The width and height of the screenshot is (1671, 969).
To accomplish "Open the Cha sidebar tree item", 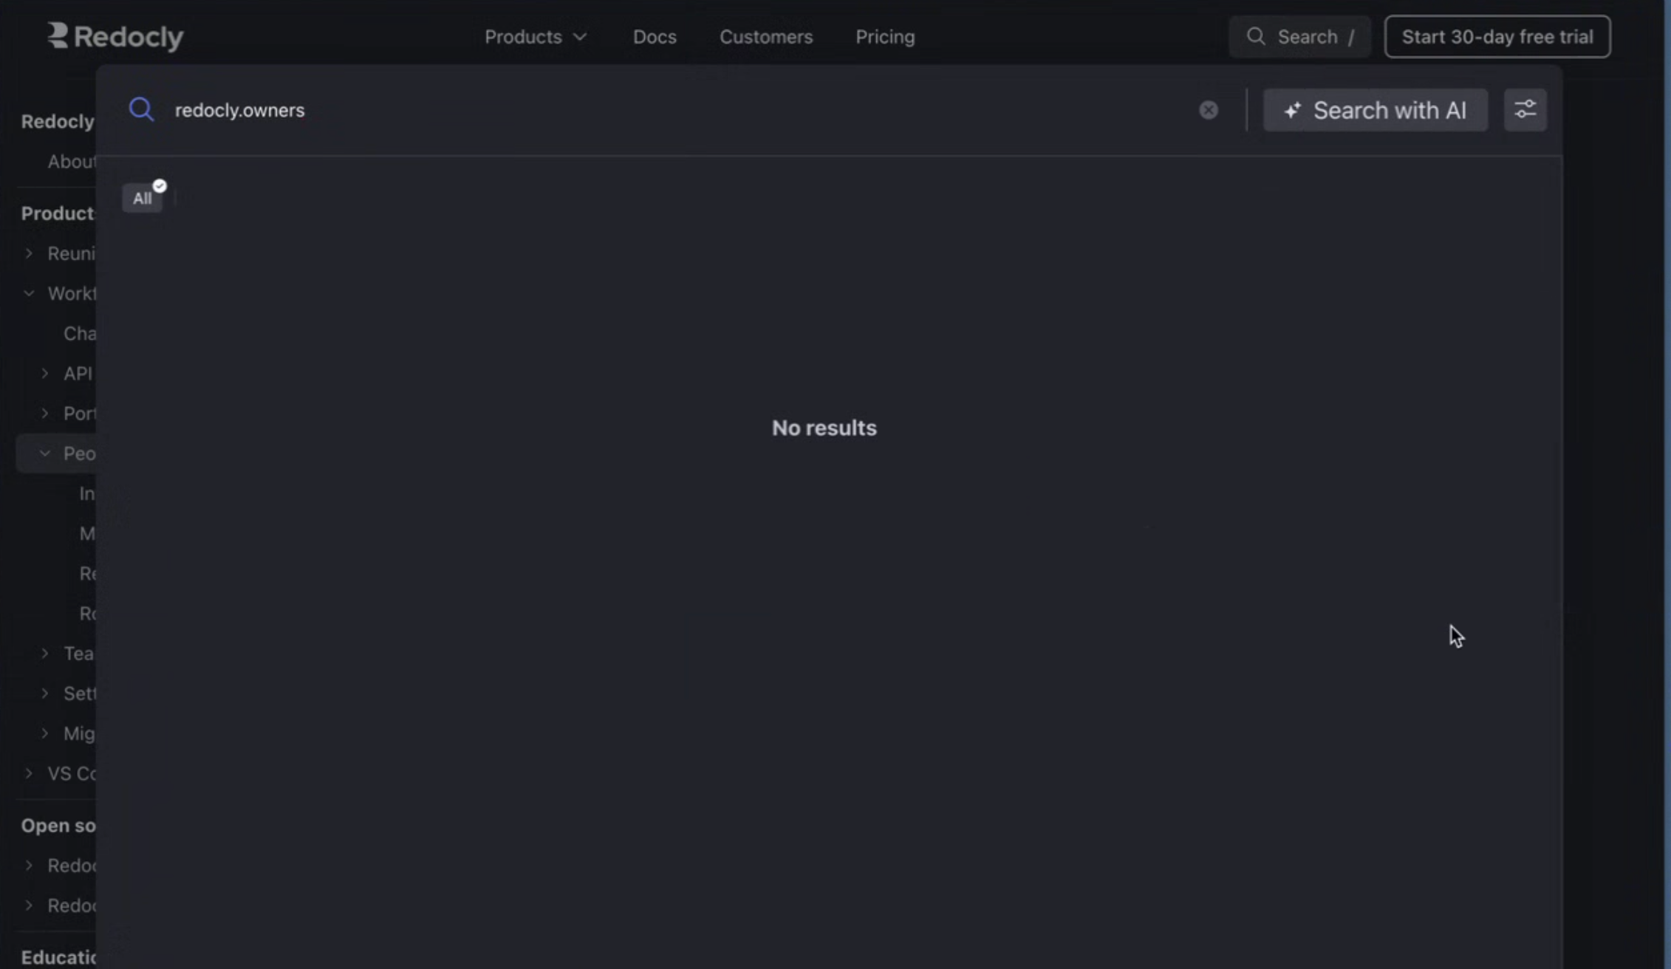I will (79, 333).
